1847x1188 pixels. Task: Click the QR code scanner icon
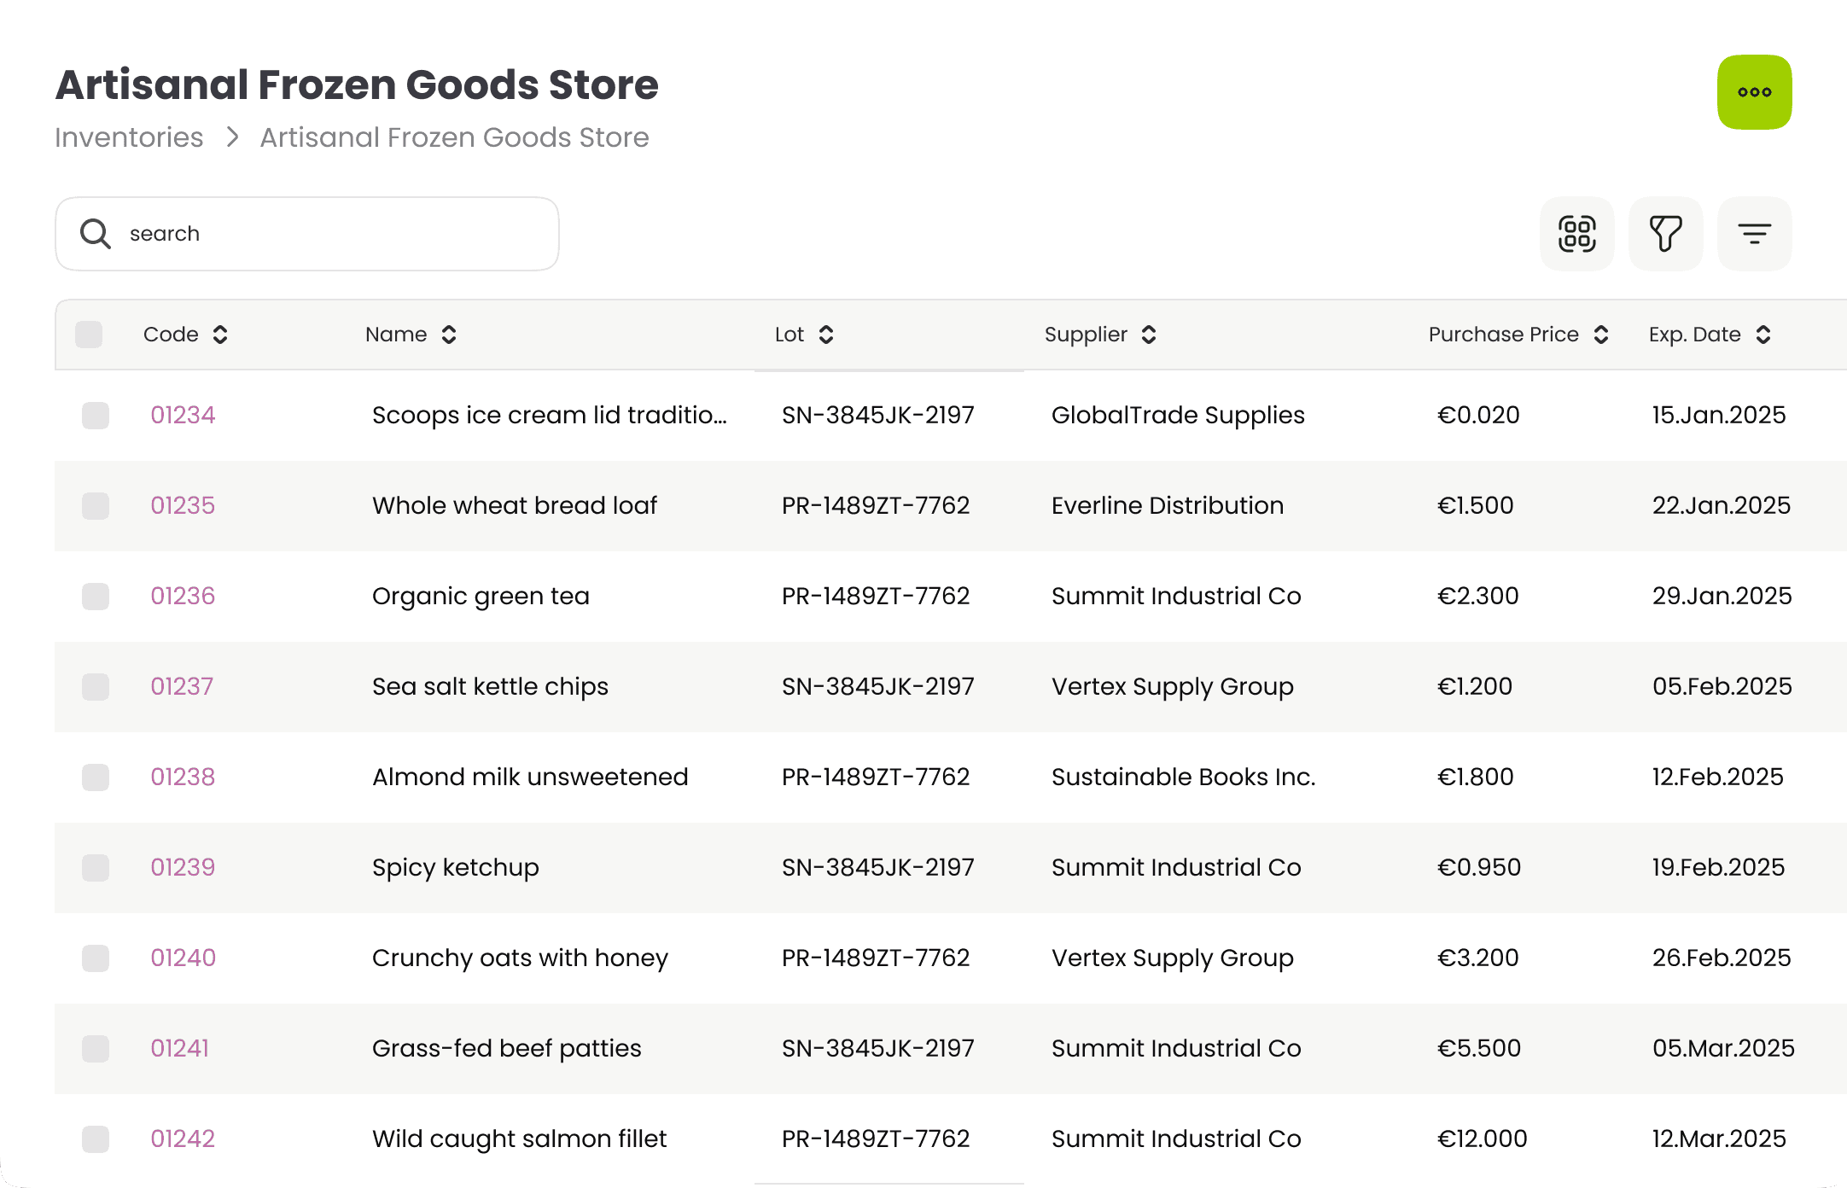[x=1576, y=234]
